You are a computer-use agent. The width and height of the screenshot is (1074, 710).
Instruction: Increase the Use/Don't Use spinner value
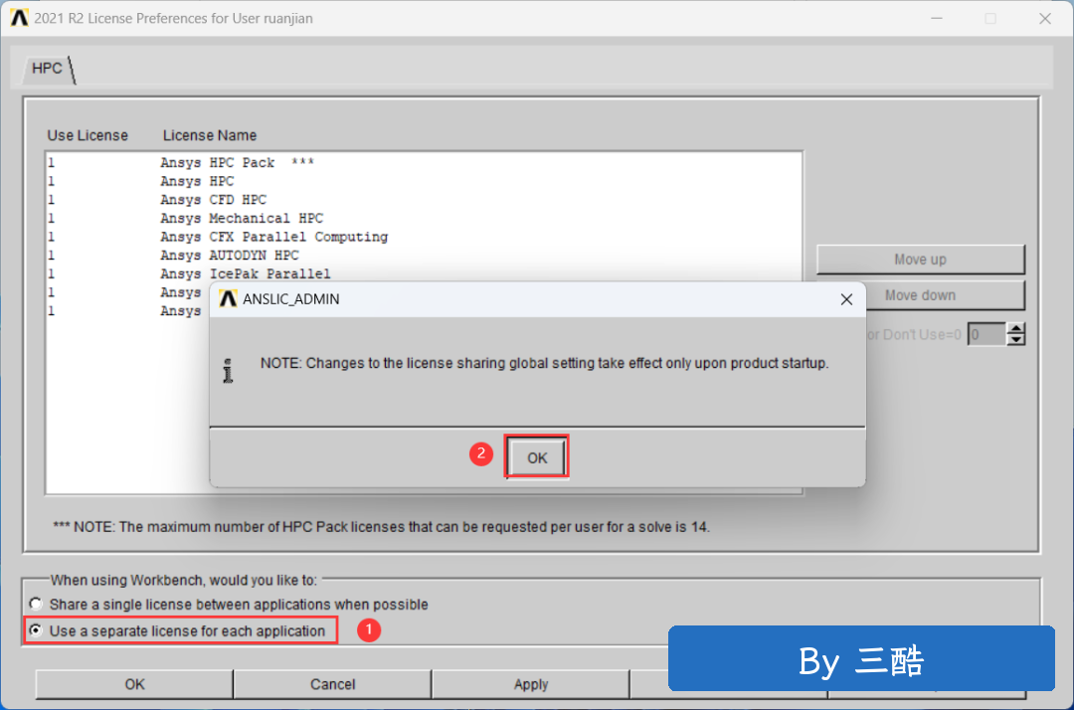(x=1016, y=328)
